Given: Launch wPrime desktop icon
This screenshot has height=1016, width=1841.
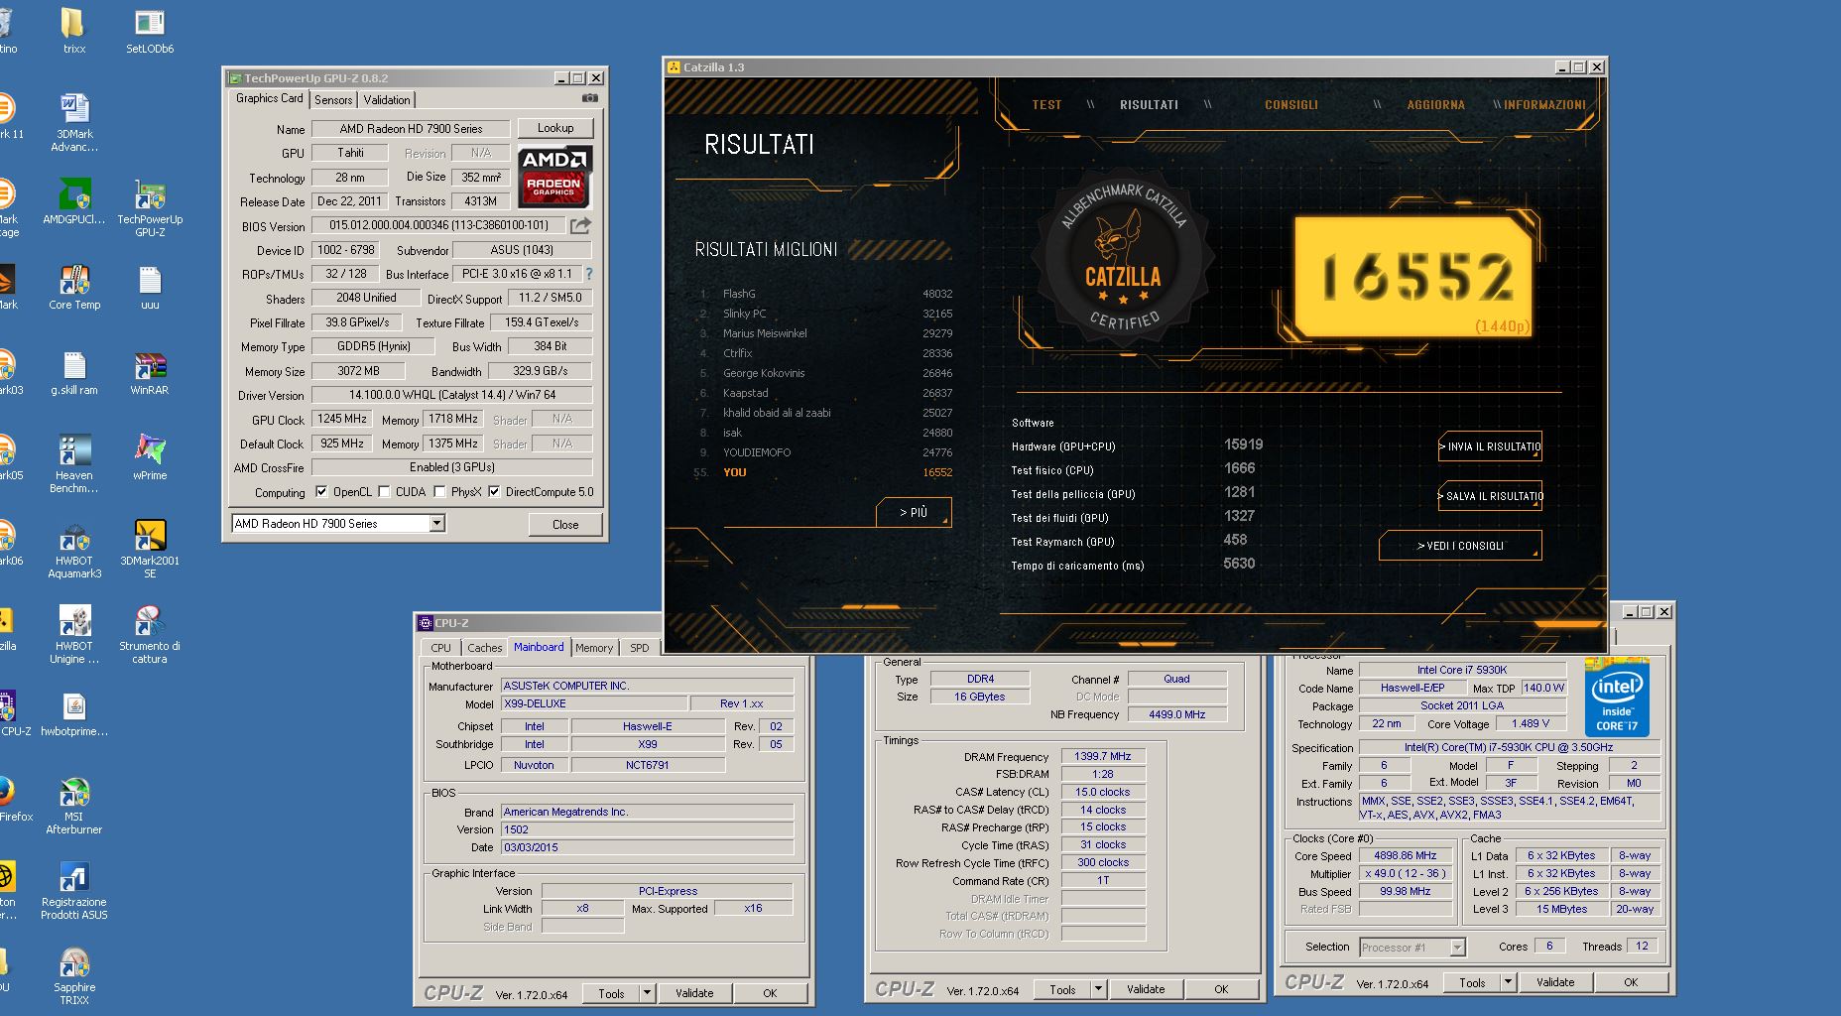Looking at the screenshot, I should (150, 457).
